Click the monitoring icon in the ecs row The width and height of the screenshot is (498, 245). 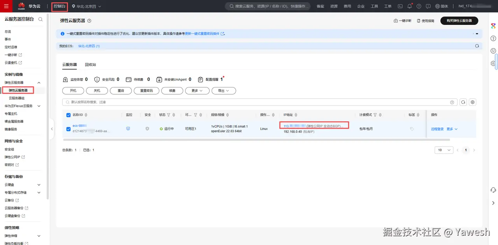(x=128, y=128)
